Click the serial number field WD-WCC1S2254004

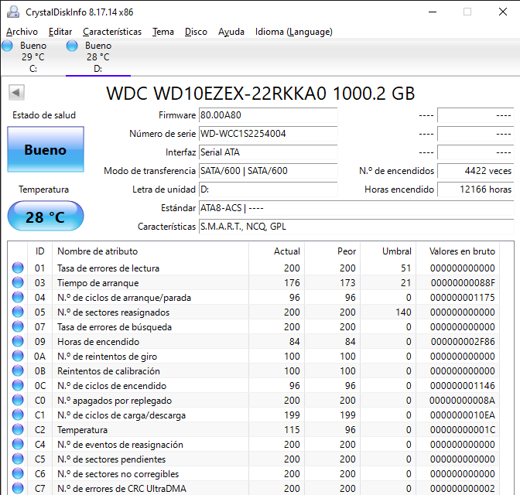pyautogui.click(x=268, y=134)
